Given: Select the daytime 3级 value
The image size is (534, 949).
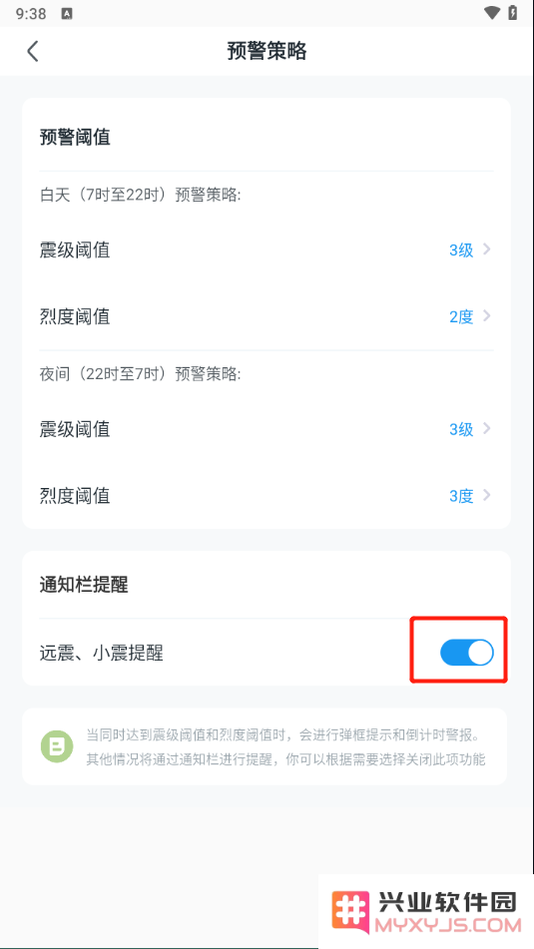Looking at the screenshot, I should pos(461,249).
